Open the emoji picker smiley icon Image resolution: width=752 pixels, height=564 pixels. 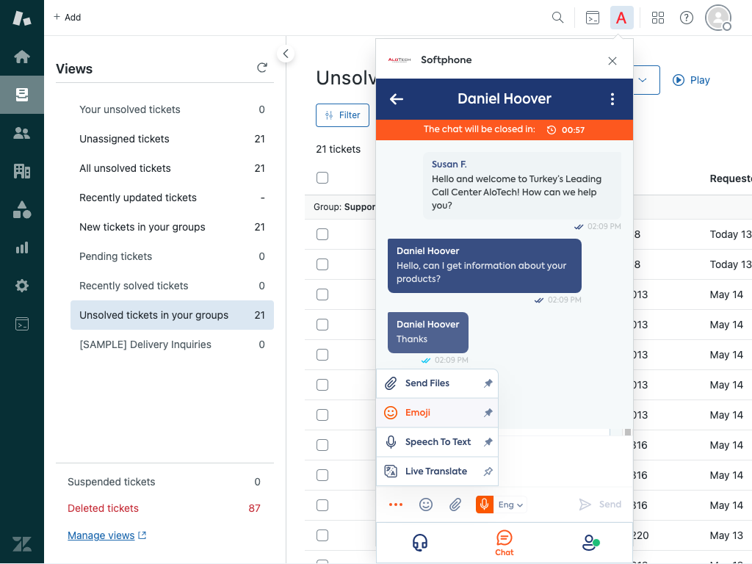coord(426,505)
